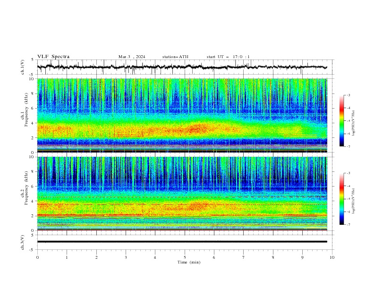The height and width of the screenshot is (289, 374).
Task: Click the "5" tick on ch.3(V) axis
Action: 33,235
